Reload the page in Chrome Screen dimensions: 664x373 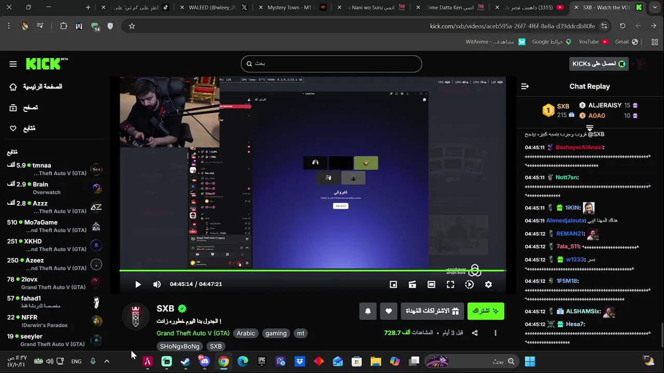pos(622,26)
